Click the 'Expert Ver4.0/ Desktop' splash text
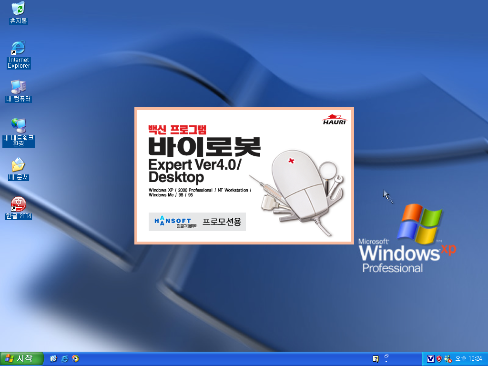The height and width of the screenshot is (366, 488). coord(195,171)
